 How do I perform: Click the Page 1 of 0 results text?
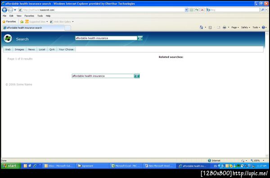coord(20,59)
